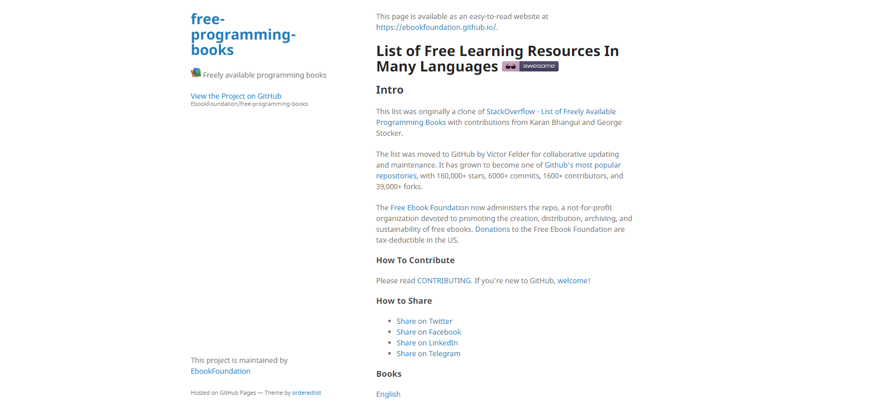The height and width of the screenshot is (405, 884).
Task: Click Share on LinkedIn
Action: tap(427, 343)
